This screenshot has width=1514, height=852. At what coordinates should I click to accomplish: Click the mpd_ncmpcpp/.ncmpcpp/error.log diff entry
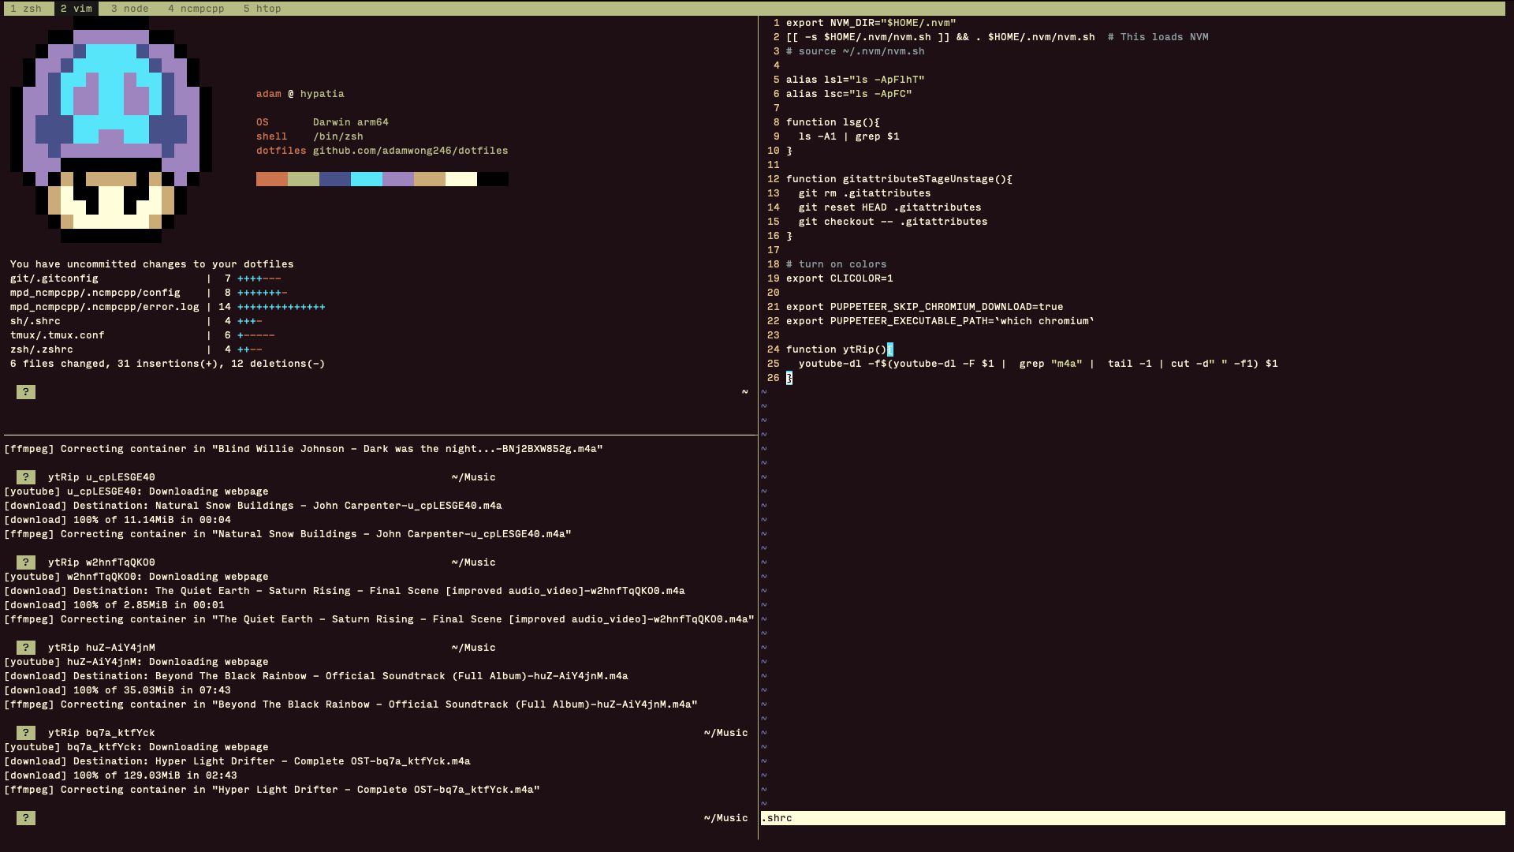(x=104, y=307)
